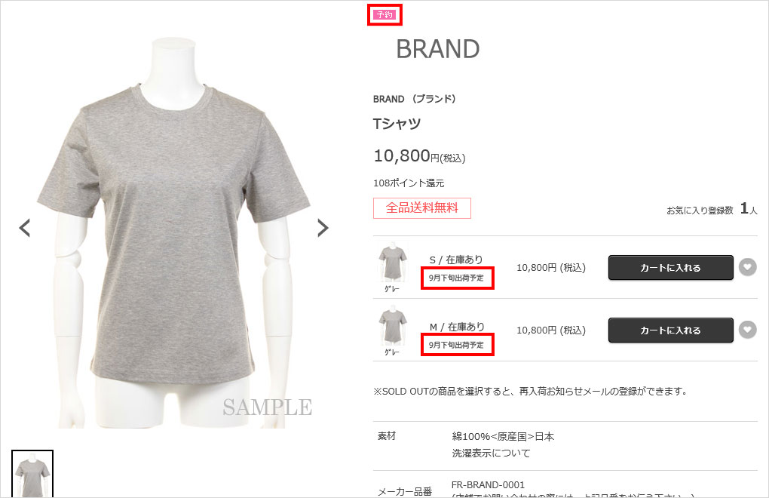The image size is (769, 498).
Task: Click the pink 予約 reservation badge
Action: pos(384,15)
